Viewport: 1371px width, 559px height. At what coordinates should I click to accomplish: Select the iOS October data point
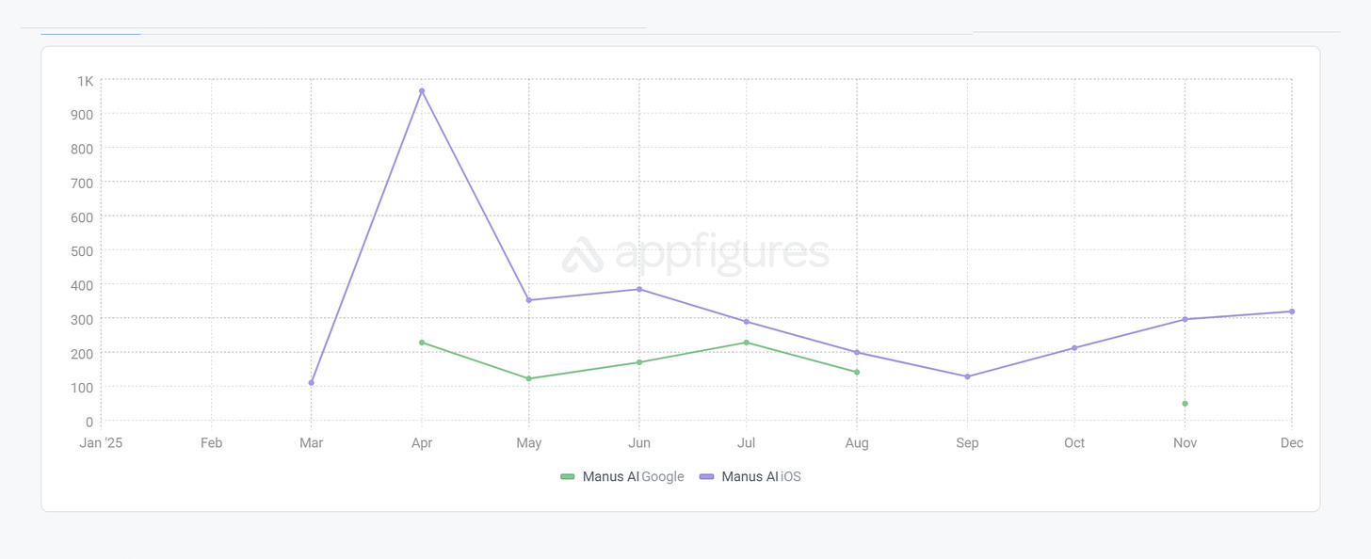(x=1074, y=348)
